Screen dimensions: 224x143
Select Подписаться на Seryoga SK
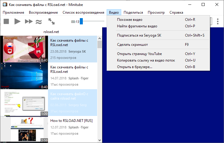pos(158,35)
